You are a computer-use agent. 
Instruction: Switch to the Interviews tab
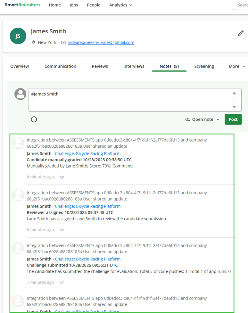pyautogui.click(x=134, y=66)
